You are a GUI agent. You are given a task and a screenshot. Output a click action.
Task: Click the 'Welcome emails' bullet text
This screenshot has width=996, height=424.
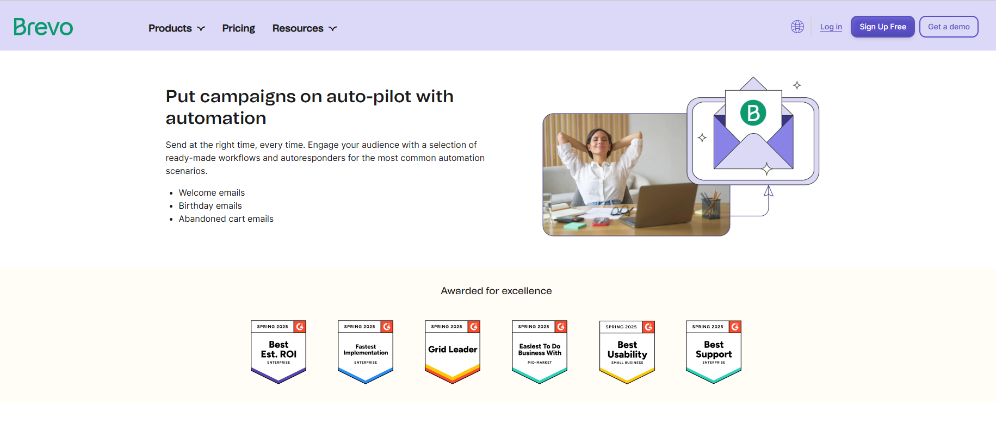212,192
